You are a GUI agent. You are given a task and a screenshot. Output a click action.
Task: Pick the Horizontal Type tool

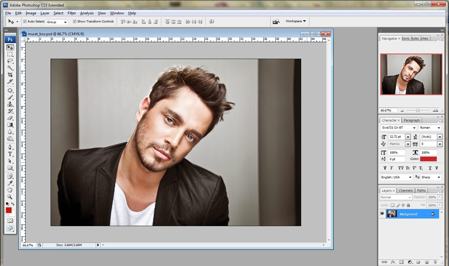pos(10,154)
